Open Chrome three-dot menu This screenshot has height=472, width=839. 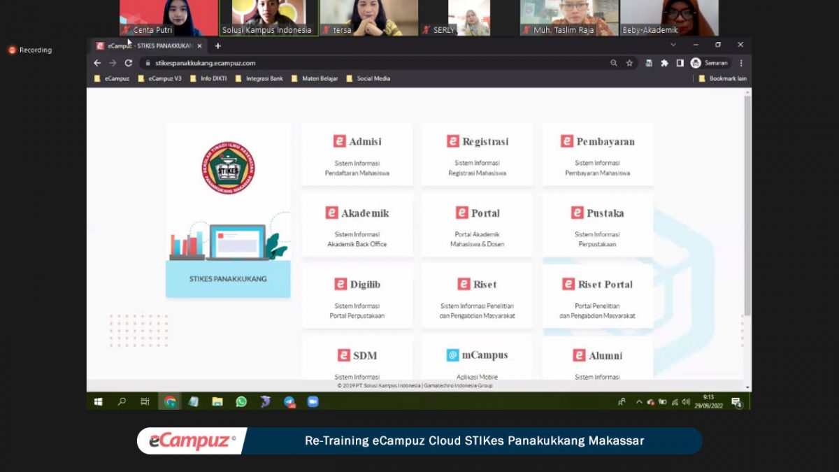[x=741, y=63]
